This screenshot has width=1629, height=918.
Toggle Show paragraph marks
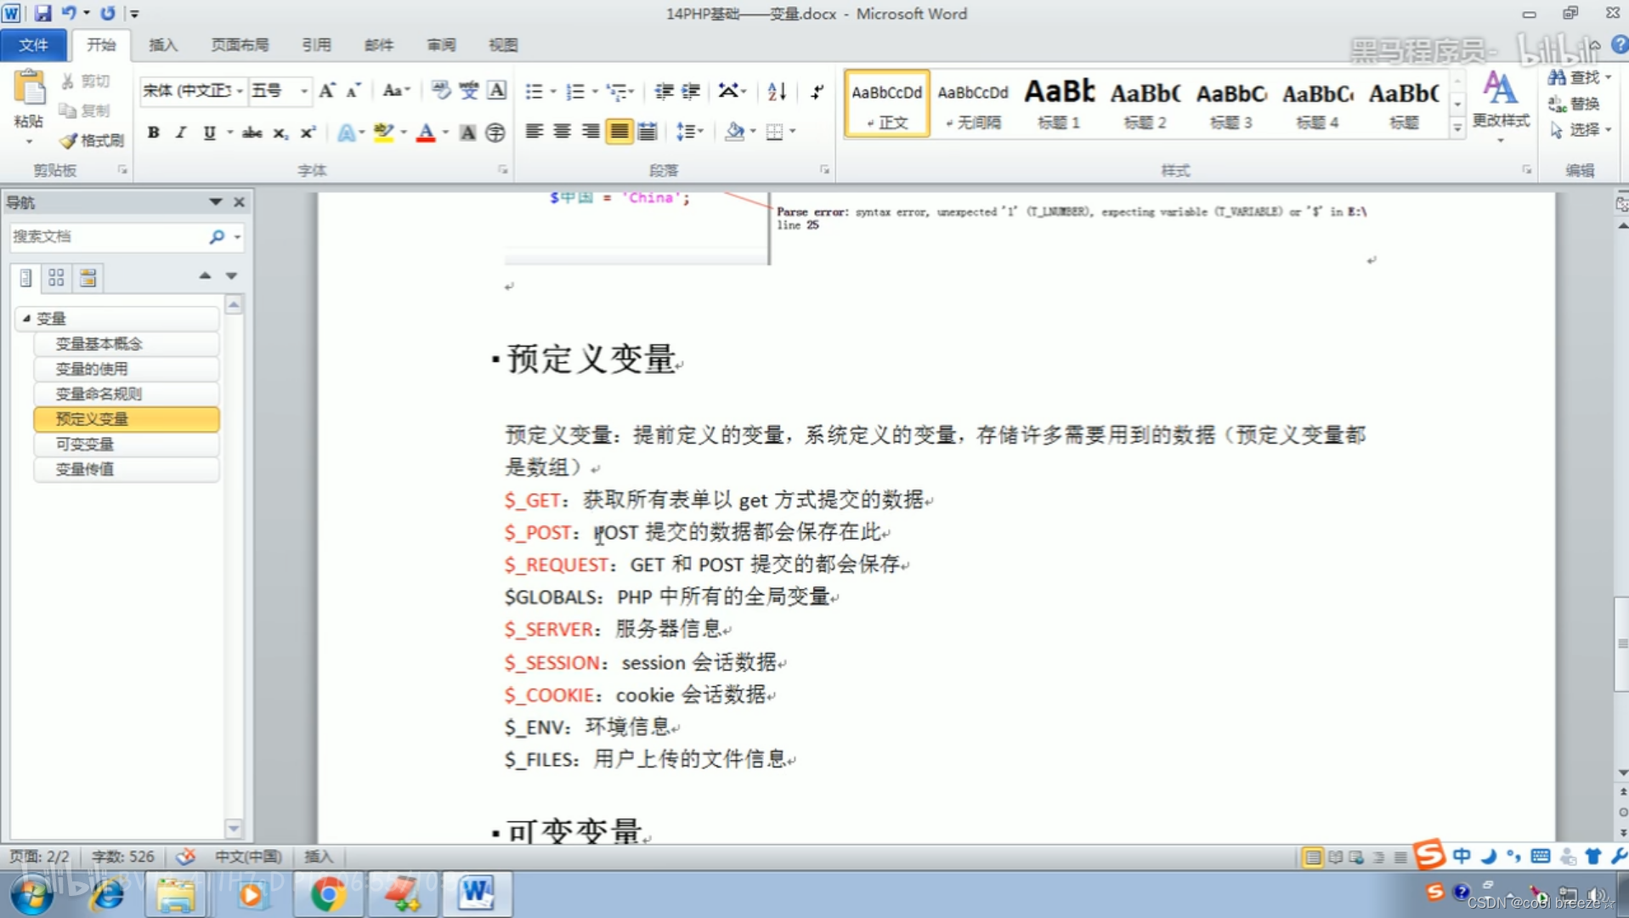click(817, 91)
